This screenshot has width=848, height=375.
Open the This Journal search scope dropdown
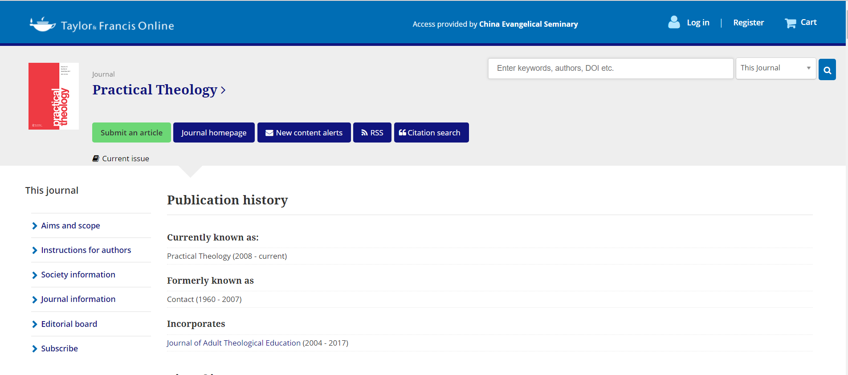point(775,69)
